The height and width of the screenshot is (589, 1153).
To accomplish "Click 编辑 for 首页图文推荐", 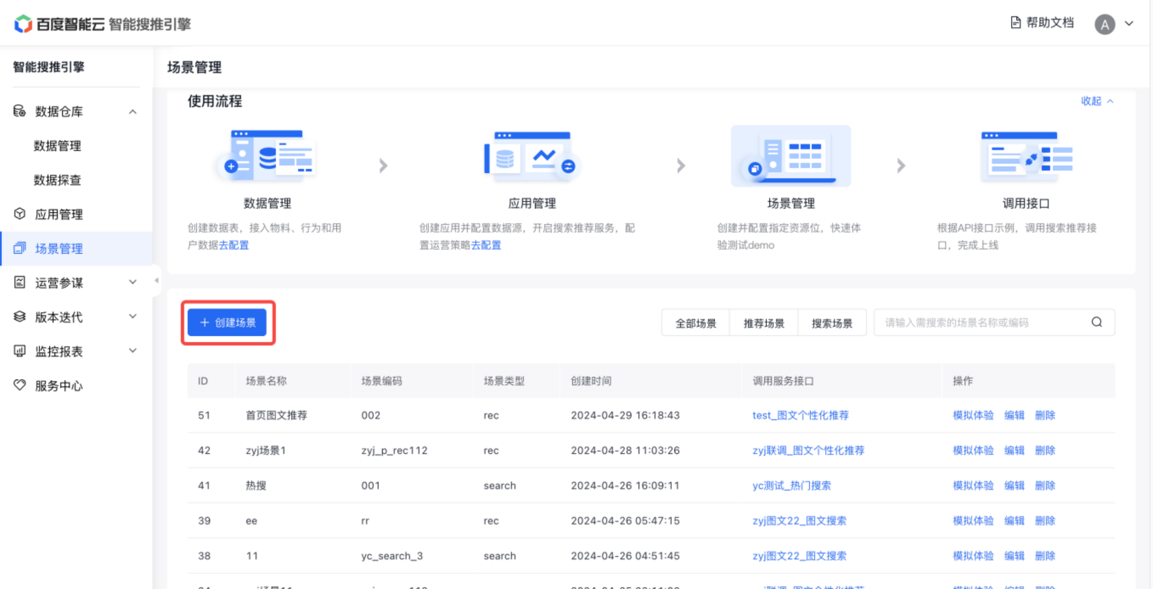I will [x=1014, y=415].
